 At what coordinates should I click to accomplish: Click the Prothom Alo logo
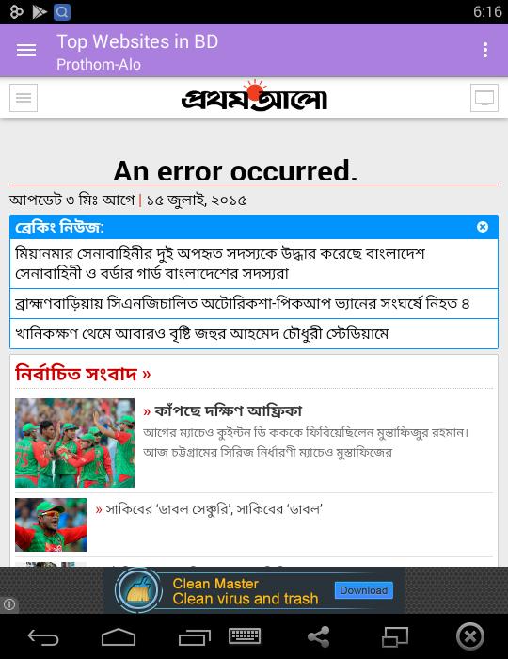[x=254, y=96]
